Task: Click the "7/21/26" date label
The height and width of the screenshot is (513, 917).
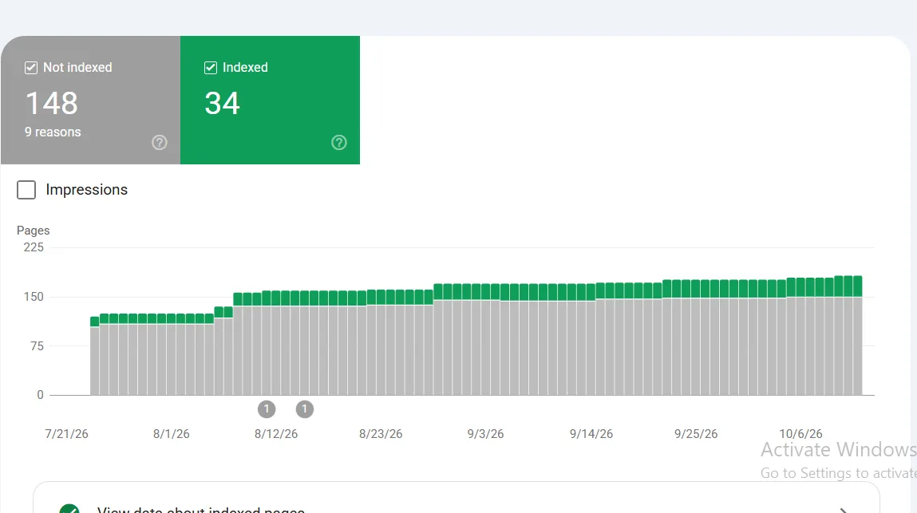Action: pyautogui.click(x=67, y=434)
